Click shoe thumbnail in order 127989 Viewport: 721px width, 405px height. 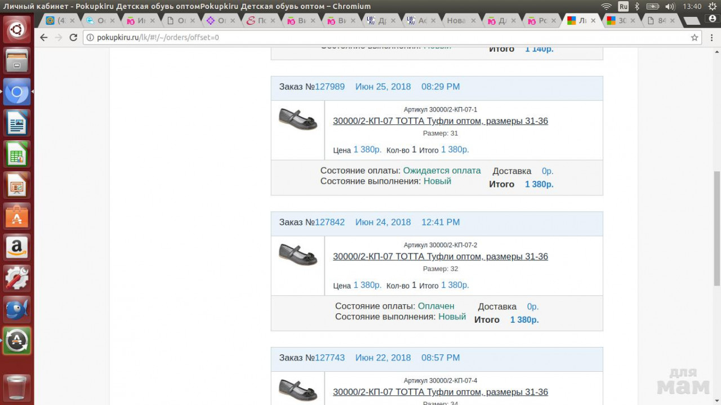coord(298,119)
